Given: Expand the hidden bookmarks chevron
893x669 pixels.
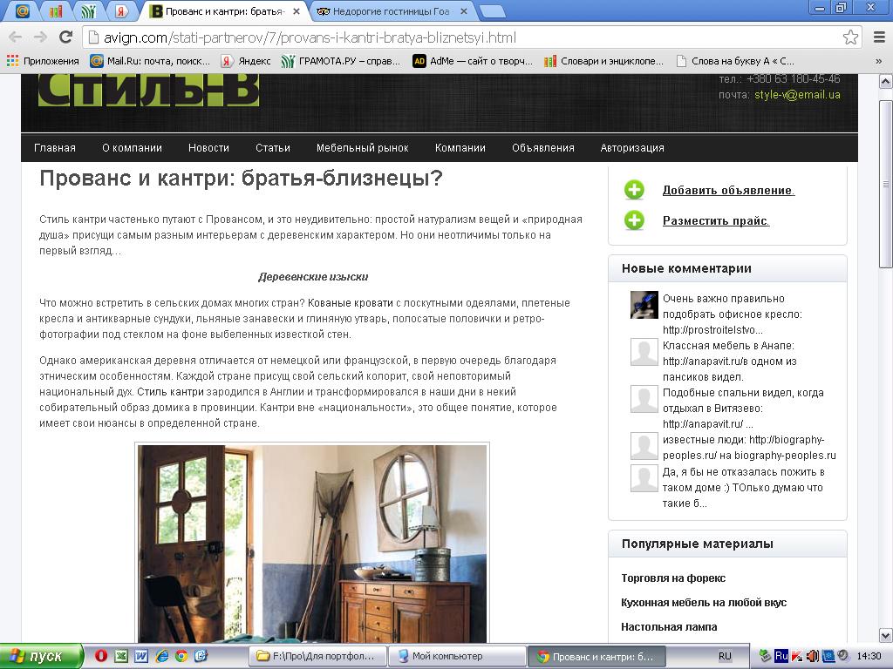Looking at the screenshot, I should [879, 61].
